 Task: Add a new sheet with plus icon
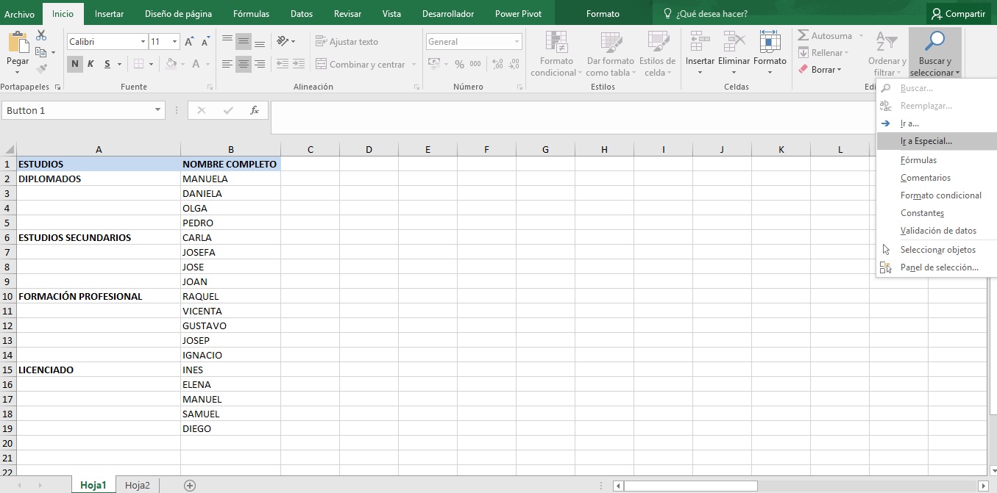pyautogui.click(x=190, y=485)
